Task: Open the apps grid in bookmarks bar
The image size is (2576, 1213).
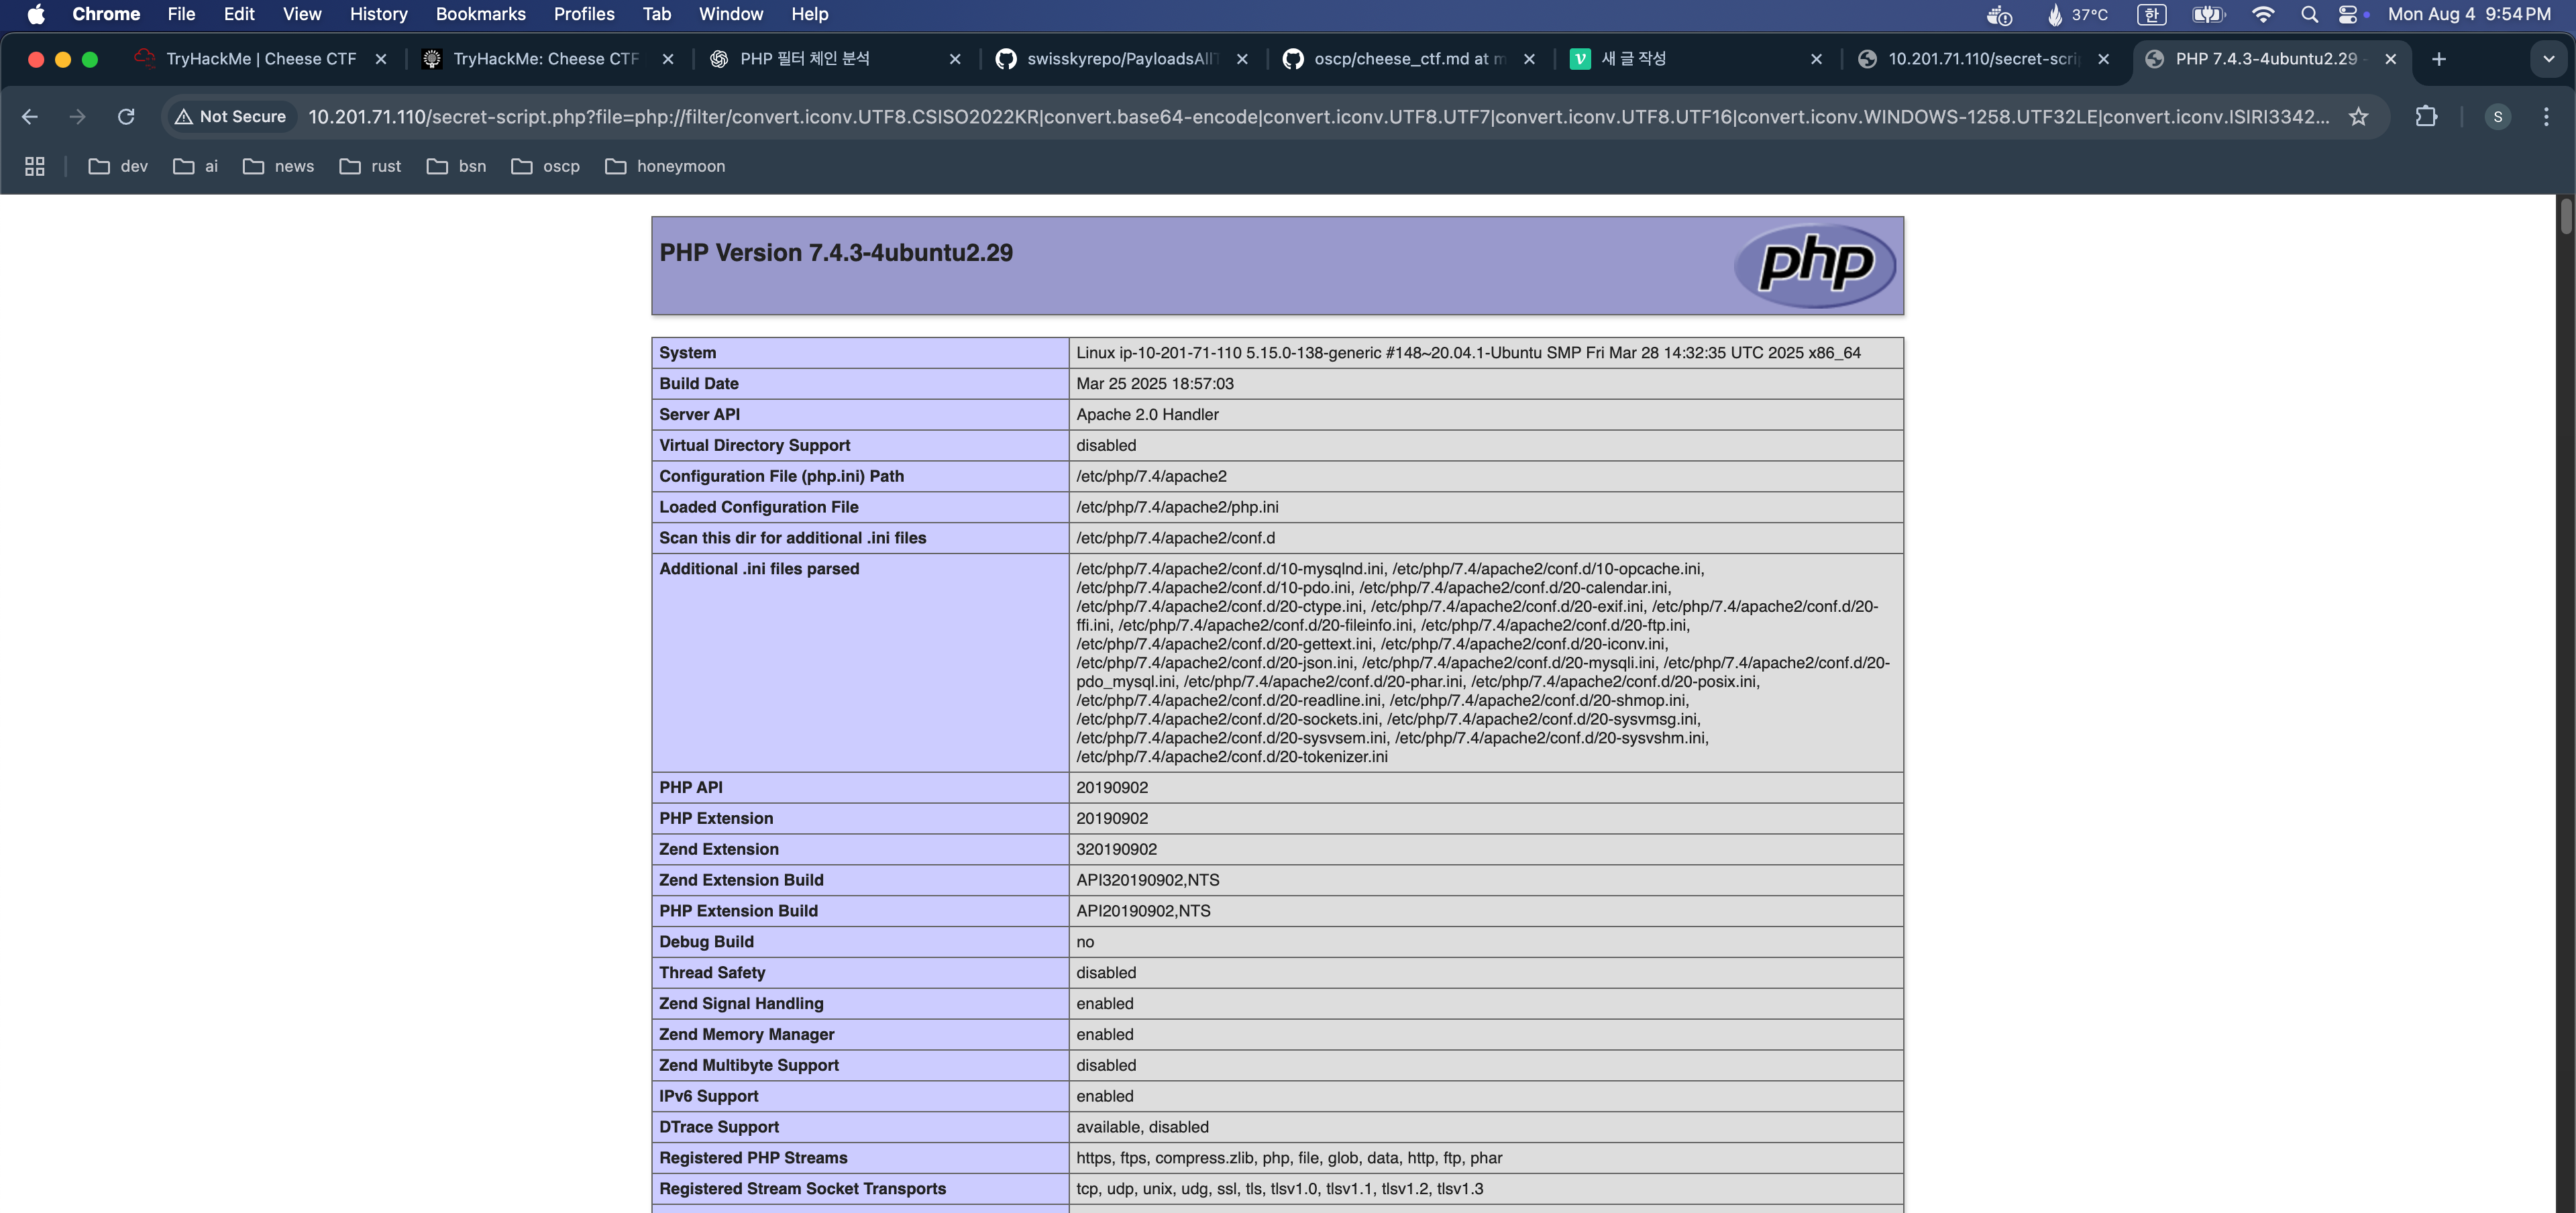Action: point(35,166)
